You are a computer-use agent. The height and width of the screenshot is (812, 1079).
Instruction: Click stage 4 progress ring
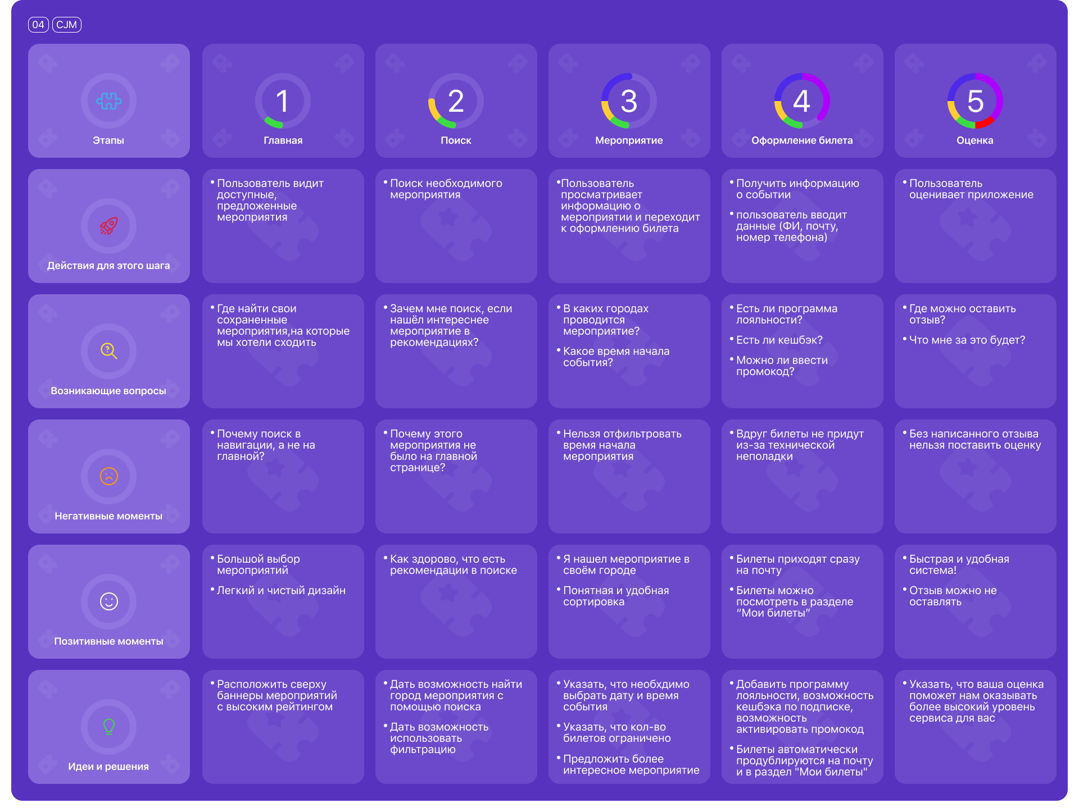click(802, 101)
